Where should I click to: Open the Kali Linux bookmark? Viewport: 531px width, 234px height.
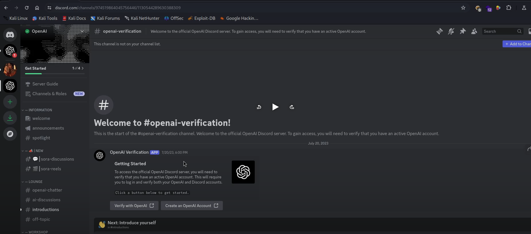[16, 18]
